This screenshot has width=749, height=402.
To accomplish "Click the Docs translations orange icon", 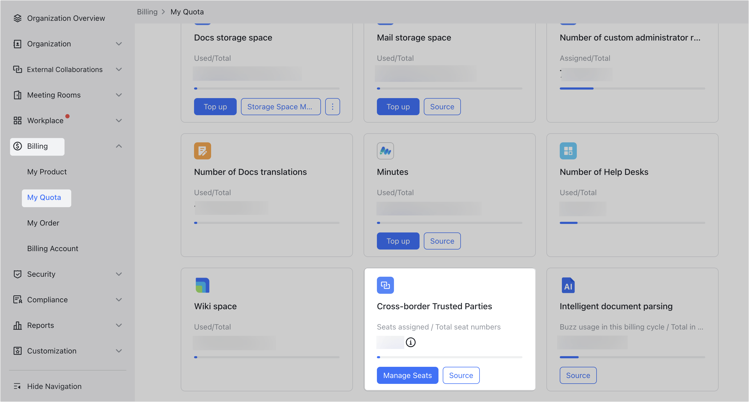I will pyautogui.click(x=202, y=151).
